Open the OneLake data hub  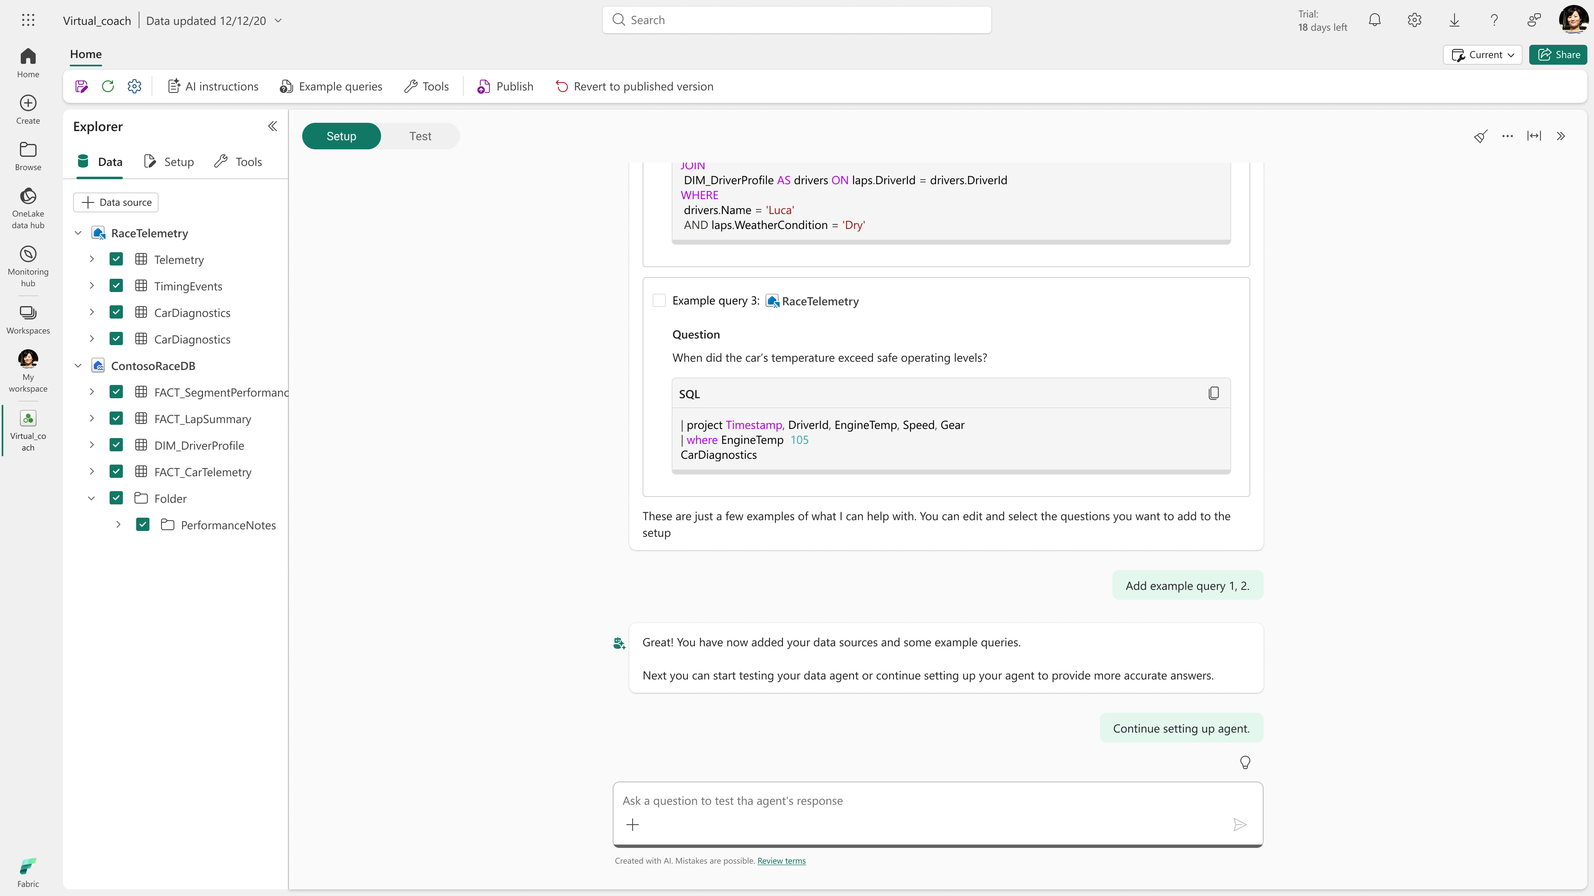tap(28, 208)
